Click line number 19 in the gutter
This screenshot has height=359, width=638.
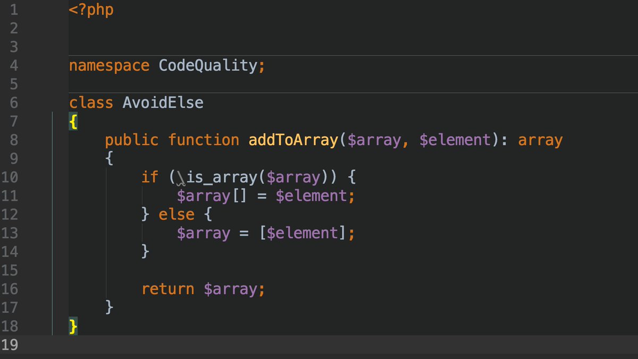pyautogui.click(x=9, y=345)
